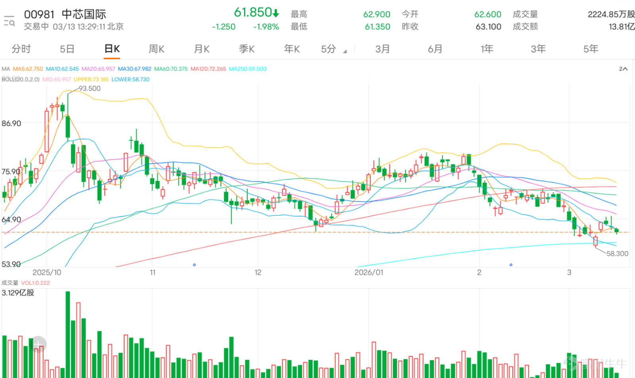Set range to 3年
Image resolution: width=635 pixels, height=378 pixels.
539,49
